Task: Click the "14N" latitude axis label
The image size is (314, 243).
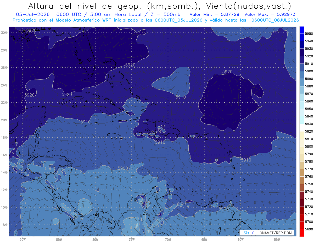Action: click(4, 172)
